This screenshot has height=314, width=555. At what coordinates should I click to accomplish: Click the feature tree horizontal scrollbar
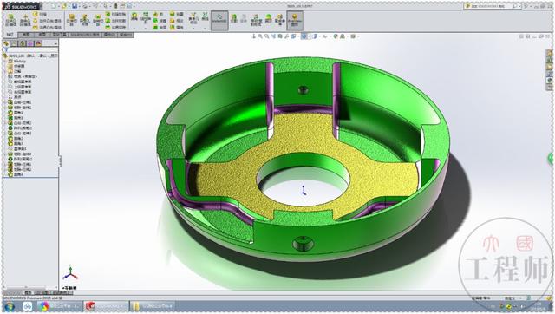click(31, 287)
